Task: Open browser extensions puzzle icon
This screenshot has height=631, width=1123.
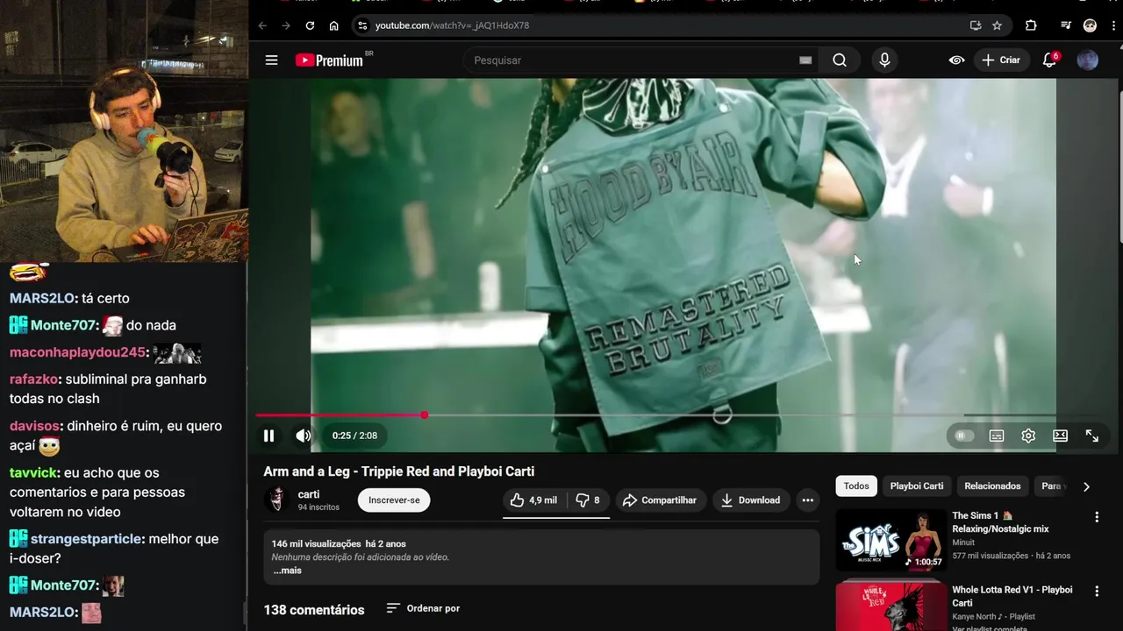Action: click(x=1031, y=25)
